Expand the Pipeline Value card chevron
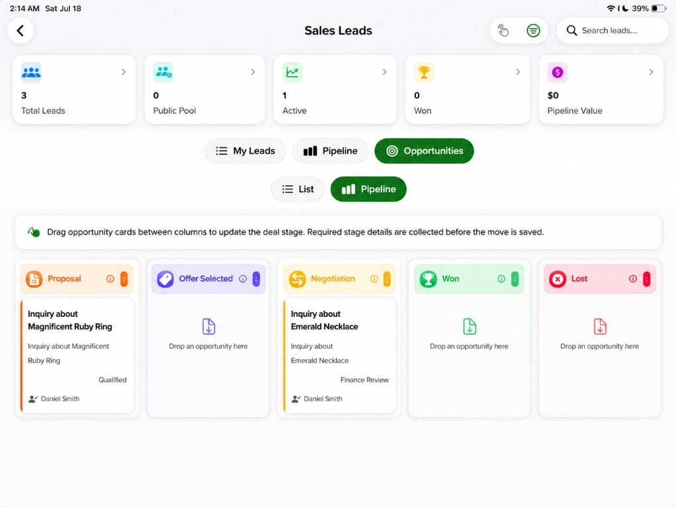 (651, 72)
